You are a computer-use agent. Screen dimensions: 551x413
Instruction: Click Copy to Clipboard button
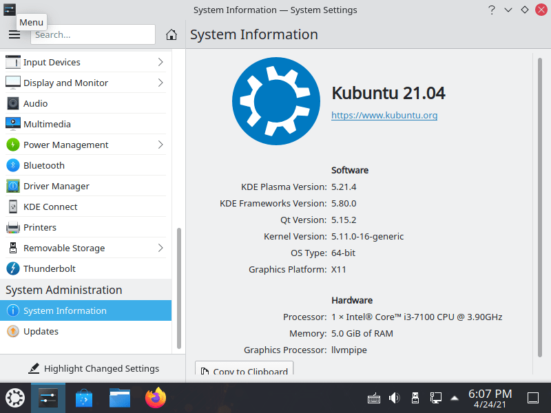pyautogui.click(x=244, y=368)
